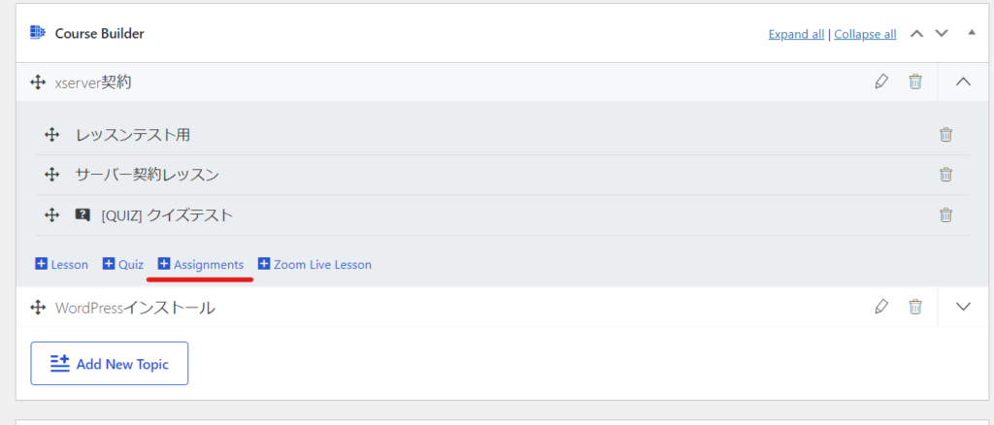
Task: Delete the WordPressインストール topic
Action: [914, 307]
